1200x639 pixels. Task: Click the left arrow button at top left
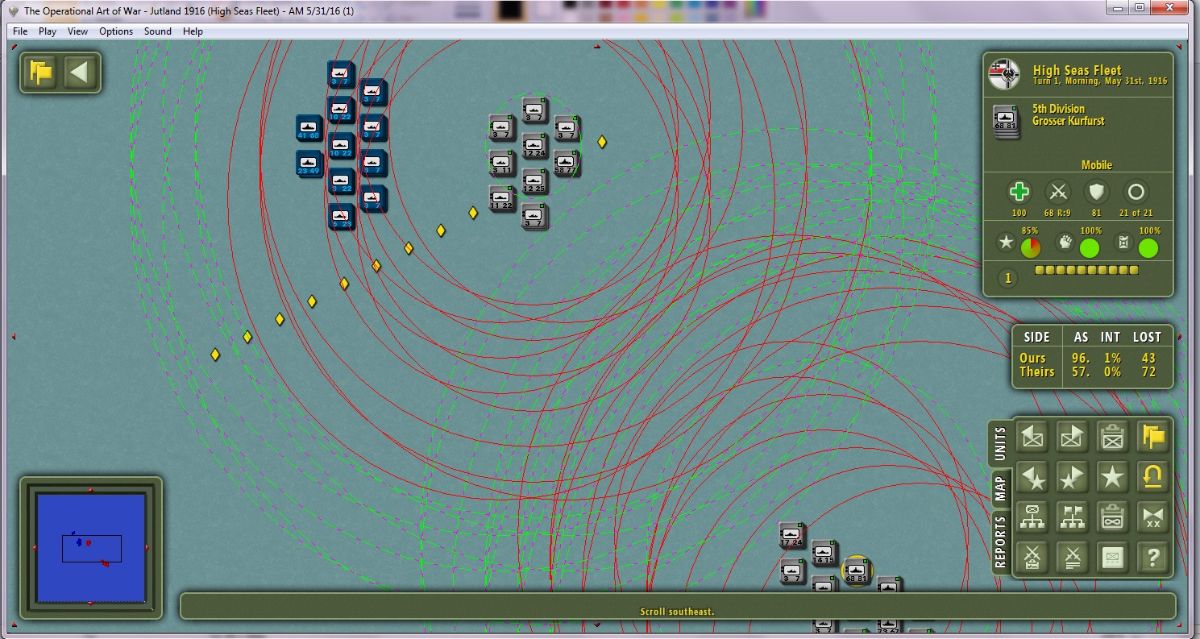[79, 73]
